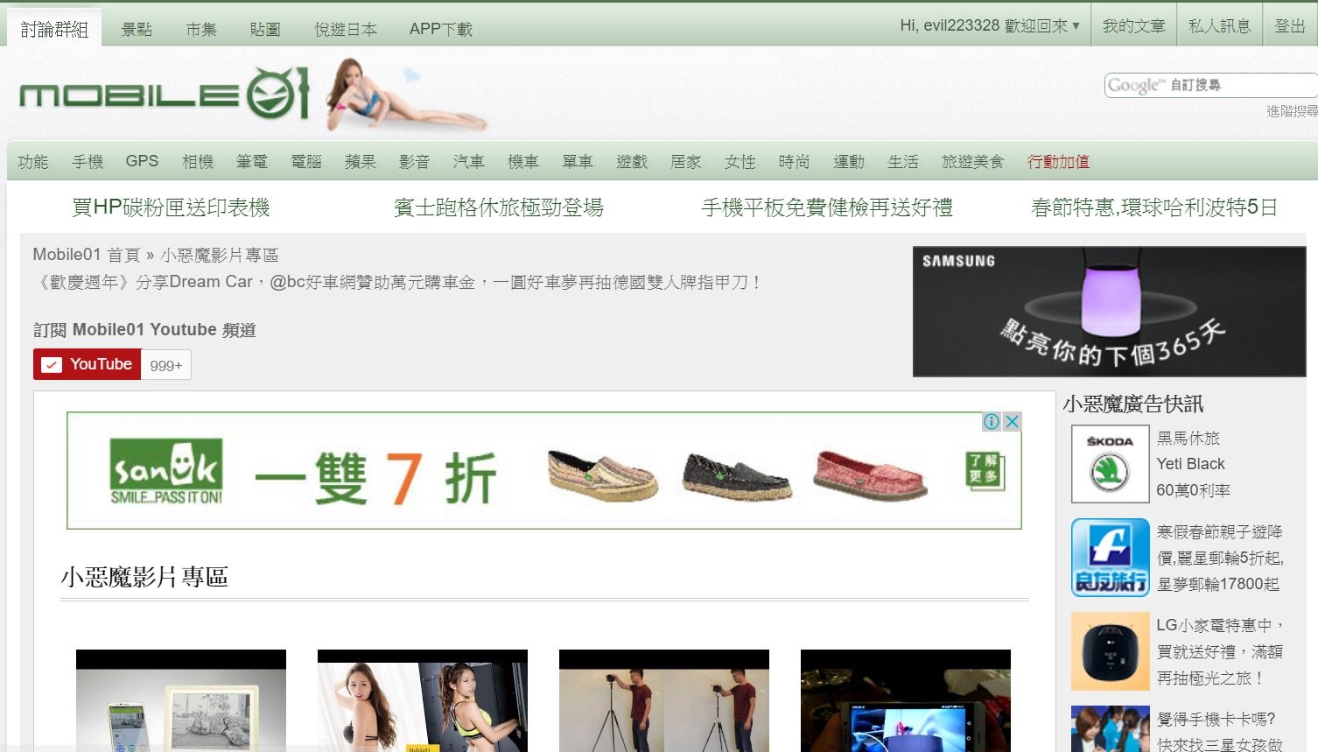The image size is (1318, 752).
Task: Open the 景點 tab
Action: [137, 29]
